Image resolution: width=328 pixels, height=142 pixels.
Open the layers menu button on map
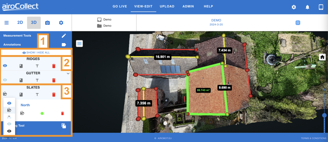click(x=79, y=43)
